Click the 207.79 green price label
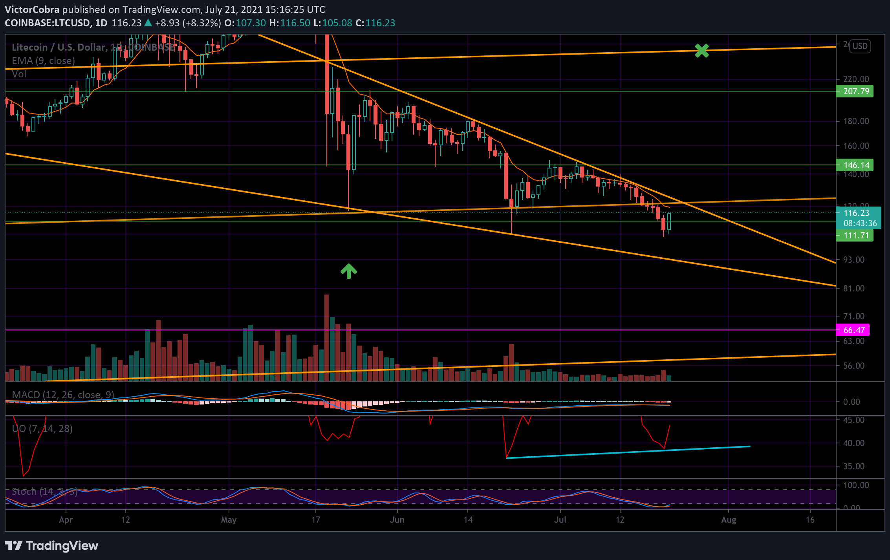 click(855, 91)
